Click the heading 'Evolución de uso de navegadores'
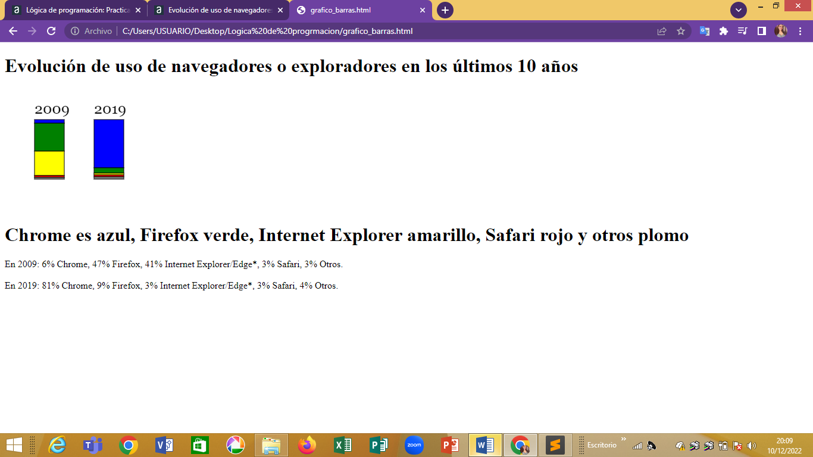Viewport: 813px width, 457px height. point(291,66)
